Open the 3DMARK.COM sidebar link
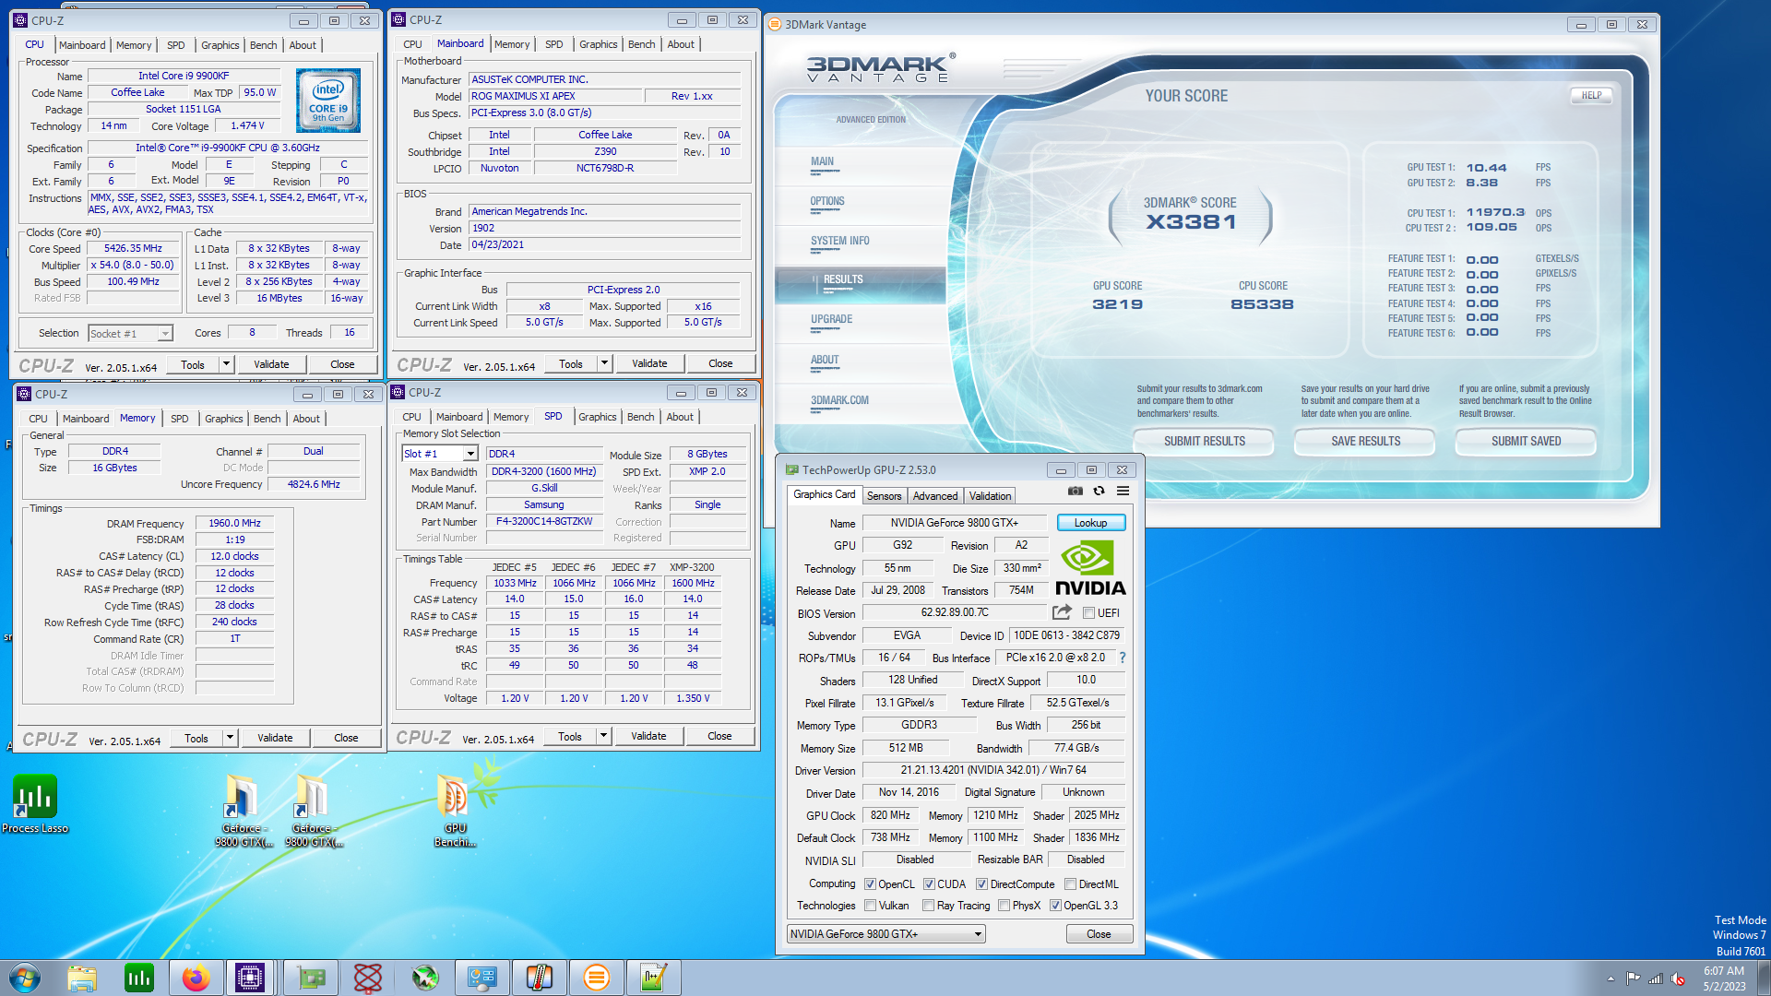 point(839,401)
